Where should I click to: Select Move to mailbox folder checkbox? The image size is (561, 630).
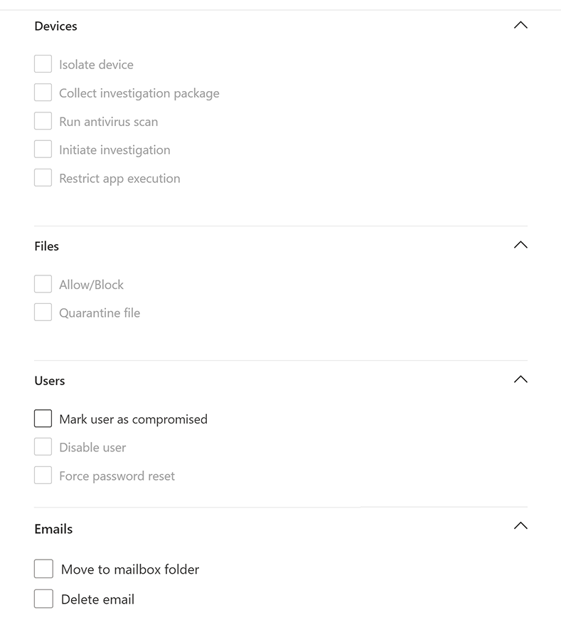43,569
